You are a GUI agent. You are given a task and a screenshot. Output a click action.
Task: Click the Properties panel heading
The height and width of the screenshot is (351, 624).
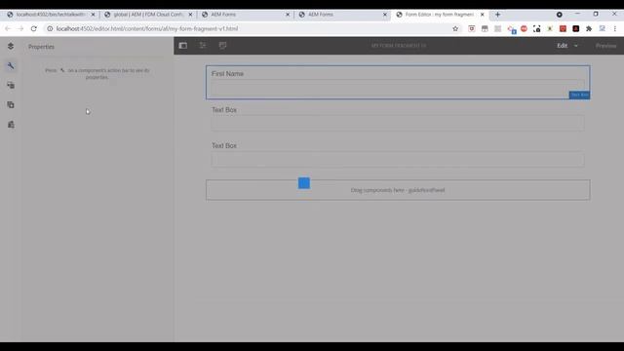click(x=41, y=47)
